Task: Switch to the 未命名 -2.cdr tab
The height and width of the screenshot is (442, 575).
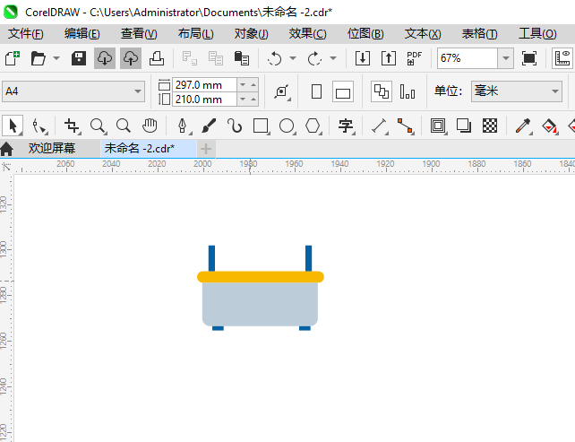Action: coord(148,148)
